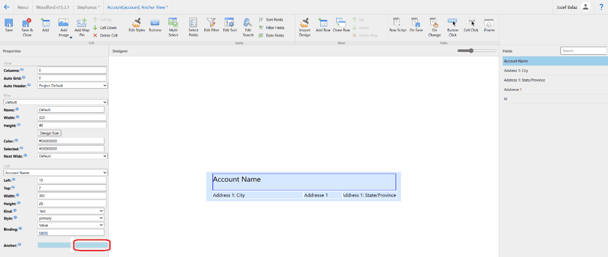This screenshot has height=257, width=608.
Task: Click the Save icon in toolbar
Action: [x=9, y=23]
